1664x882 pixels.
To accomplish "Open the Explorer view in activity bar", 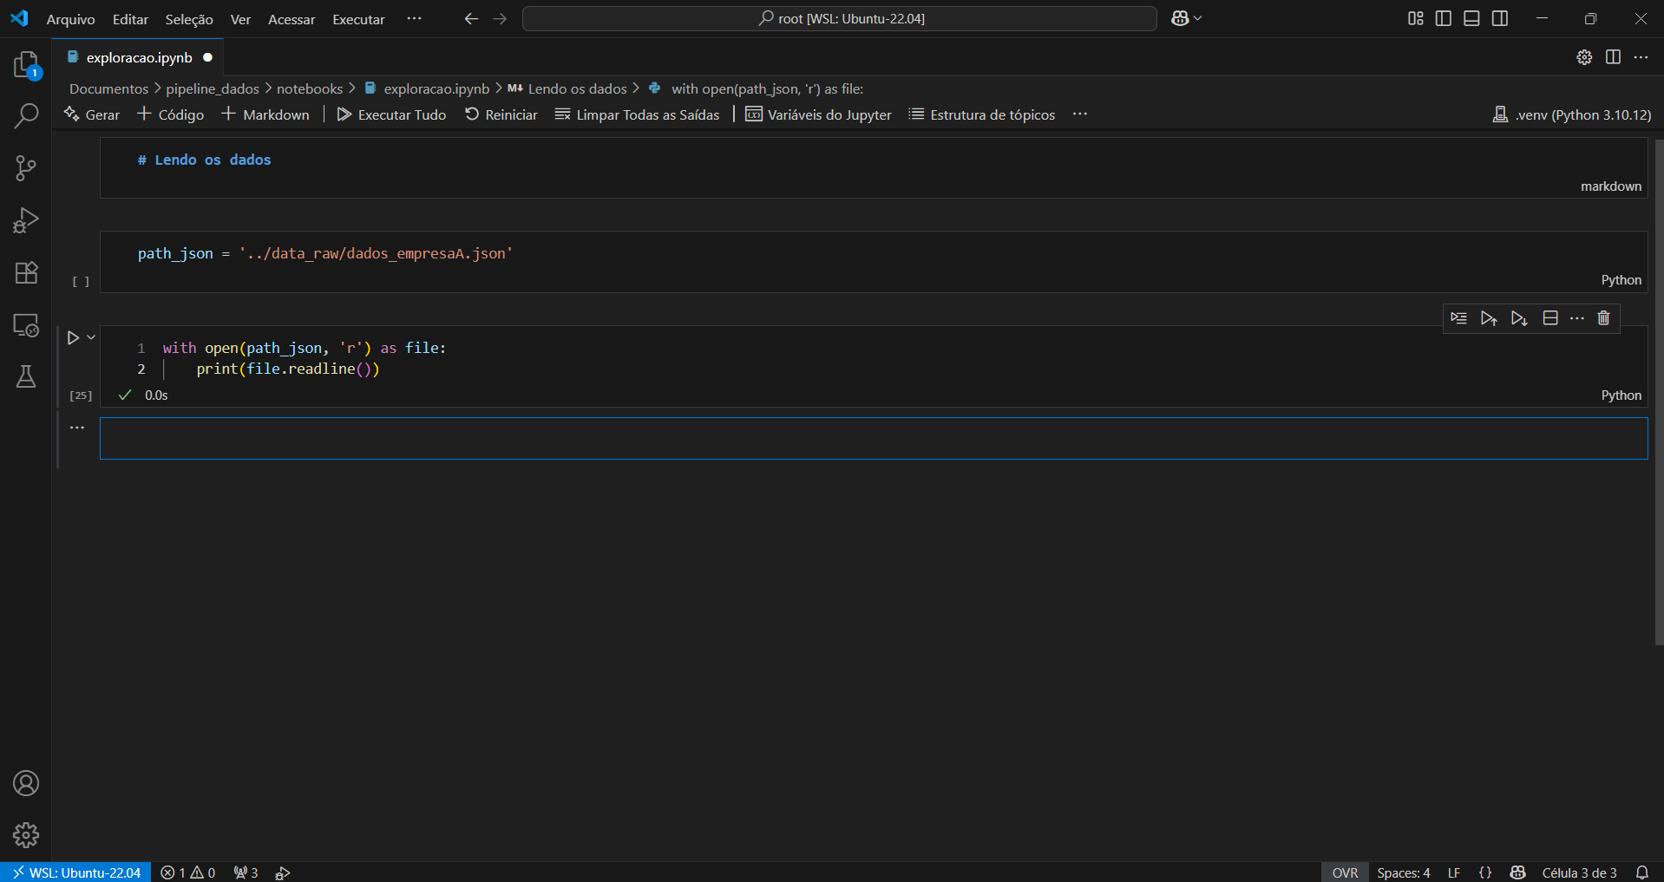I will [x=26, y=65].
